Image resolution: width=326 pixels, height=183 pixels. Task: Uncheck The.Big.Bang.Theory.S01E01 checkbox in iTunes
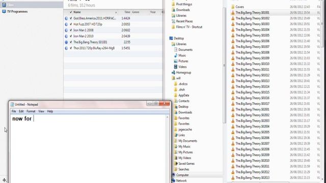pos(71,42)
